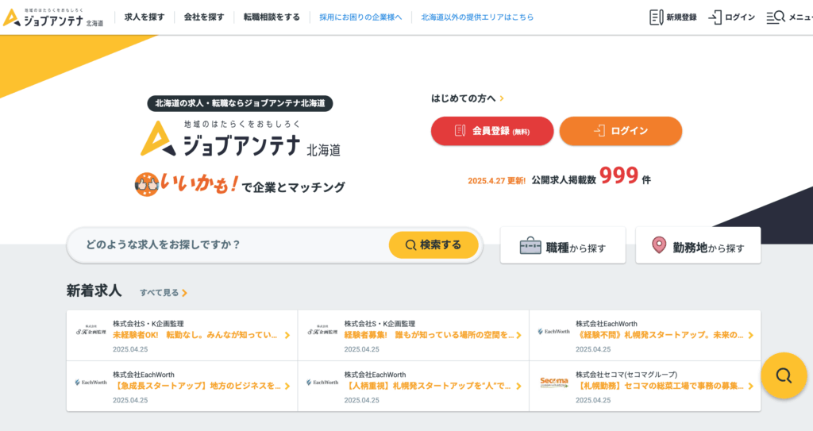Open the 《経験不問》札幌発スタートアップ job listing

tap(645, 336)
